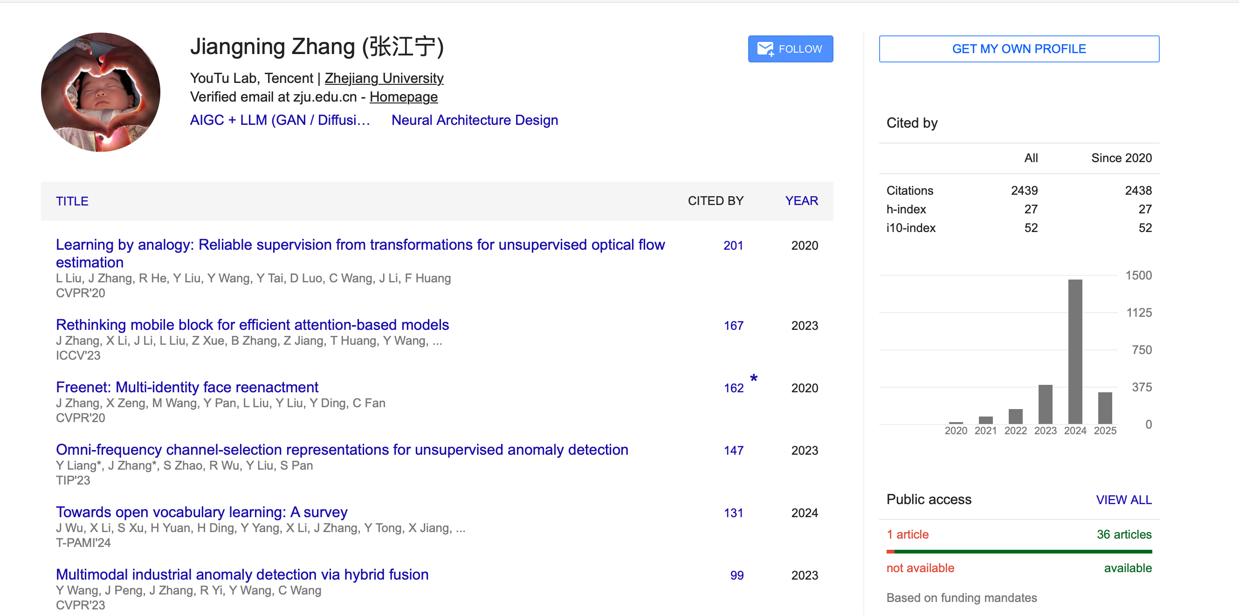This screenshot has width=1239, height=615.
Task: Open Rethinking mobile block paper
Action: [x=252, y=325]
